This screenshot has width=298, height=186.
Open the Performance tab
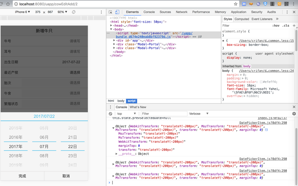coord(201,12)
